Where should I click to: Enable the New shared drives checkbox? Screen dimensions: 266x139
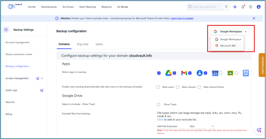(199, 87)
